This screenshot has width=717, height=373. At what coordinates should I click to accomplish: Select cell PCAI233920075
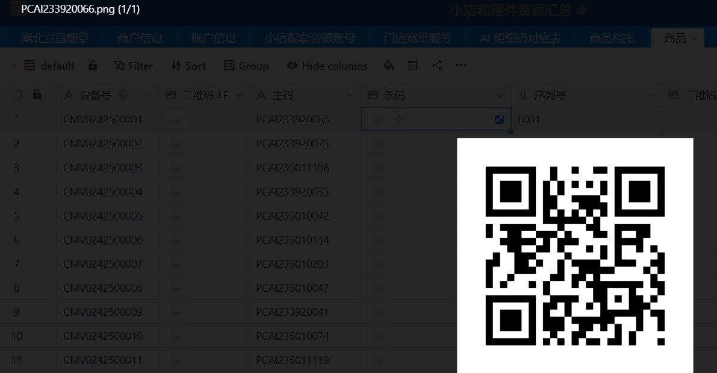coord(305,144)
